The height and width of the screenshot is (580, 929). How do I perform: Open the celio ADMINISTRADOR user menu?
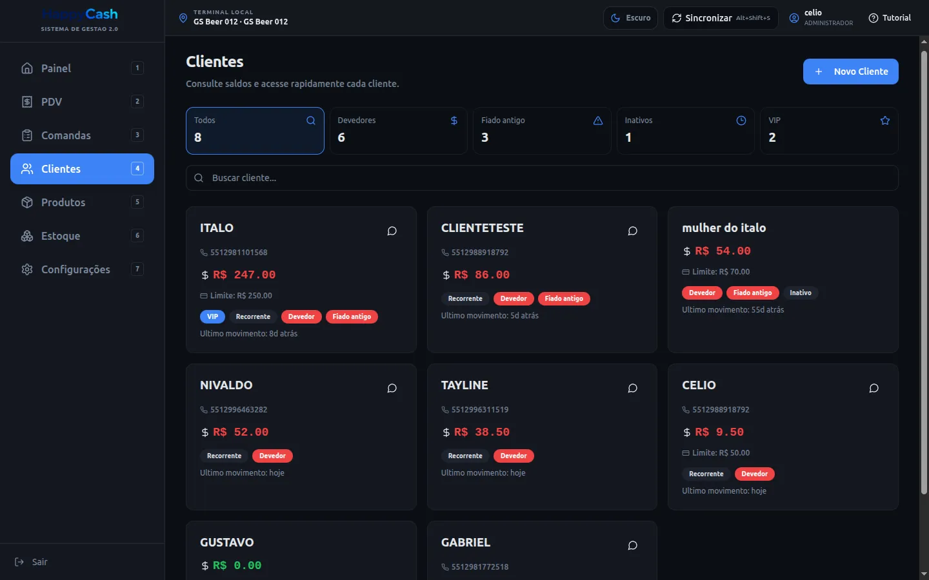821,18
